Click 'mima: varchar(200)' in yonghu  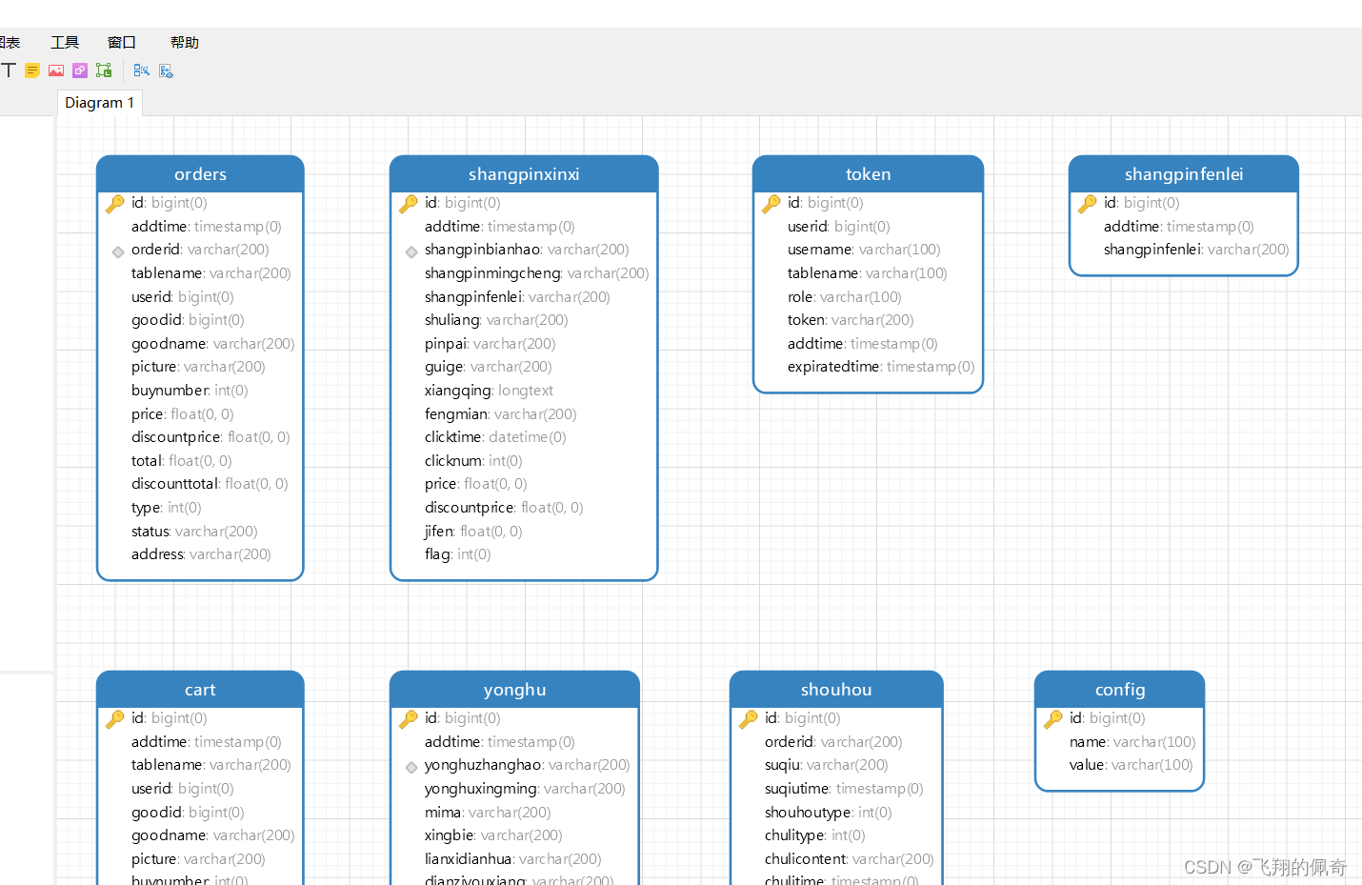[x=488, y=813]
